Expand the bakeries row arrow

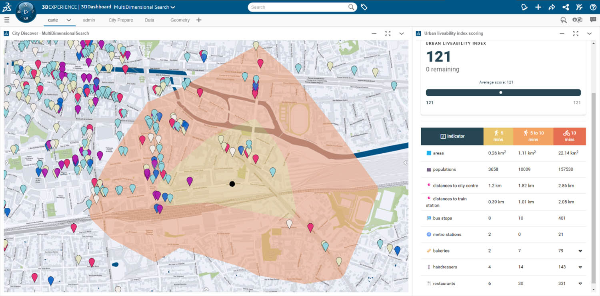[x=580, y=251]
